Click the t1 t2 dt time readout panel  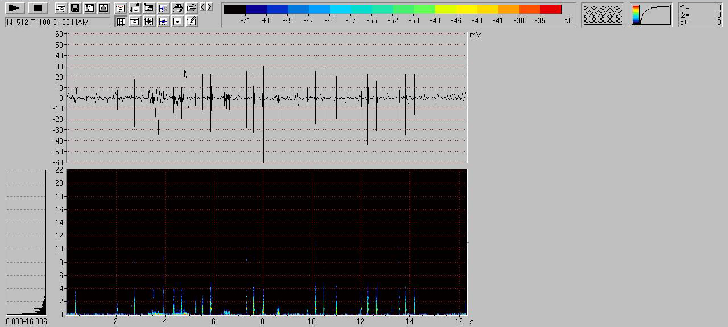(701, 15)
